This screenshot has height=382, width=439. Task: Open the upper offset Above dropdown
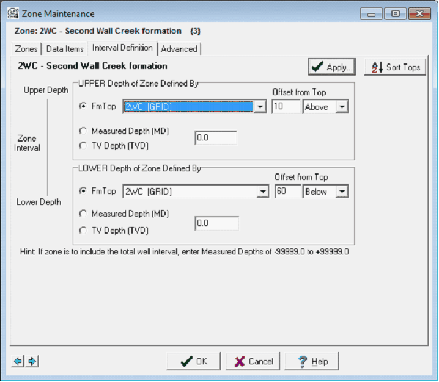click(342, 107)
